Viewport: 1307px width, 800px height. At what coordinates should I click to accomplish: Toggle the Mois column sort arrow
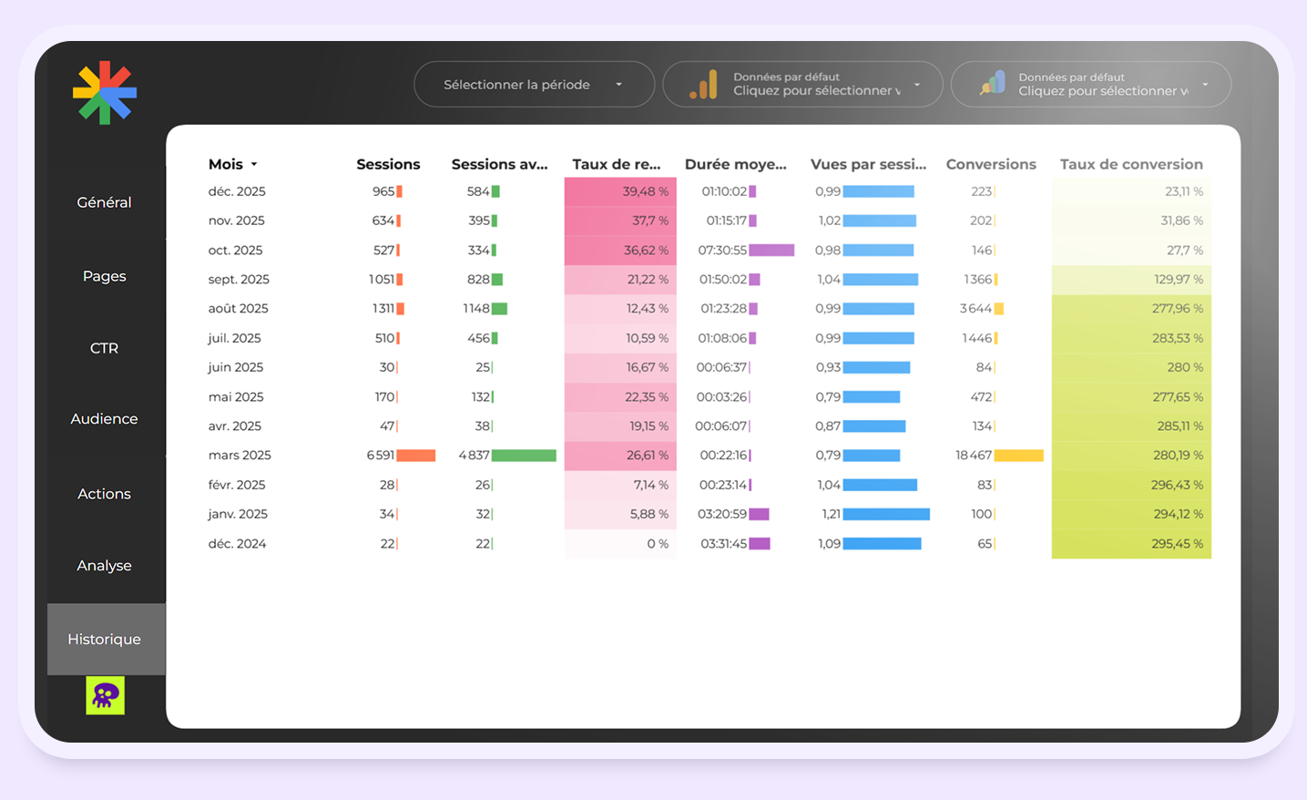pyautogui.click(x=254, y=165)
